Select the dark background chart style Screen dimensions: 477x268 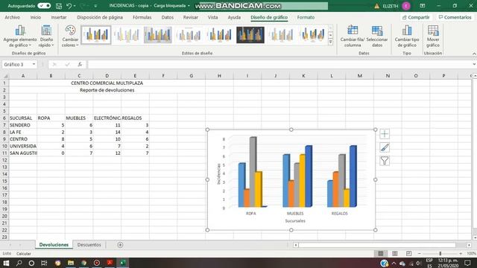[250, 35]
